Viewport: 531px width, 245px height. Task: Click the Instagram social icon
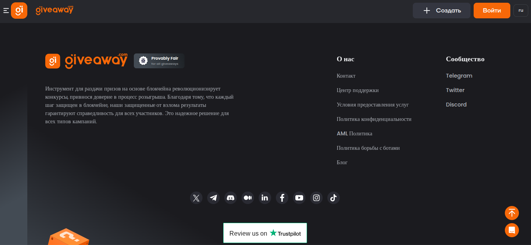point(316,198)
